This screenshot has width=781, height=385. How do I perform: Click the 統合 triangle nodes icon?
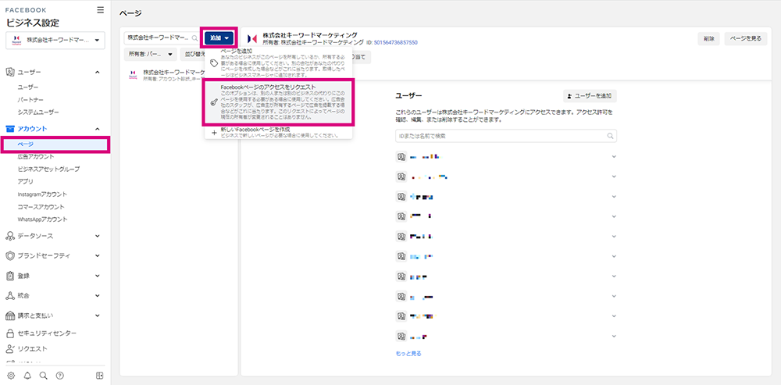(x=10, y=295)
